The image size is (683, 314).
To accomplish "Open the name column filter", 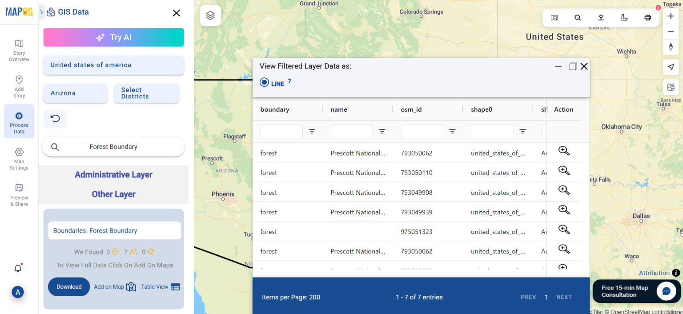I will [x=382, y=131].
